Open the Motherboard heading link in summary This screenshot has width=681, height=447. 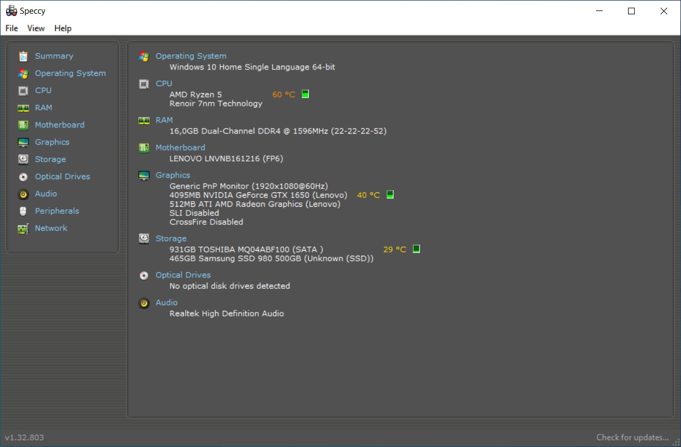pos(180,148)
